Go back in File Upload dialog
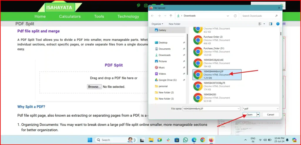301x145 pixels. pyautogui.click(x=153, y=16)
